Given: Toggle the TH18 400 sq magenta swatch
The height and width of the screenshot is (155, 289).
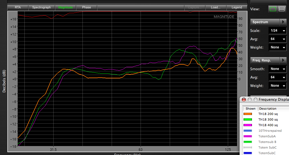Looking at the screenshot, I should [x=248, y=125].
